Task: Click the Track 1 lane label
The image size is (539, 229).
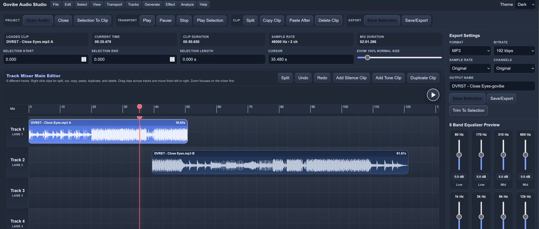Action: tap(18, 131)
